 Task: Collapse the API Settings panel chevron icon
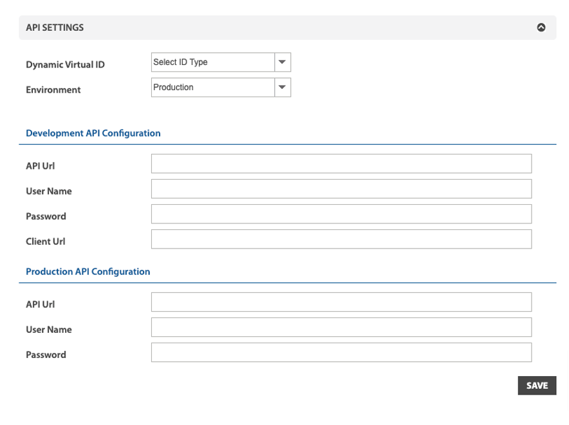541,28
